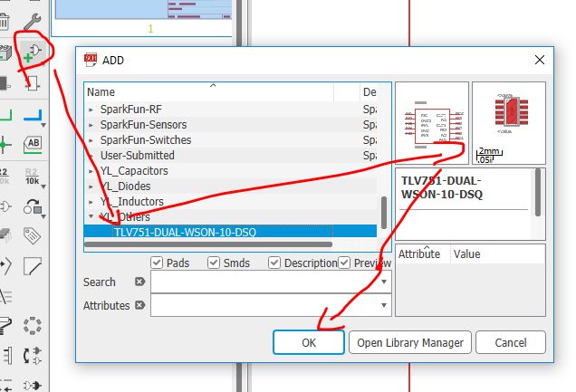Toggle the Smds checkbox
576x392 pixels.
(214, 263)
